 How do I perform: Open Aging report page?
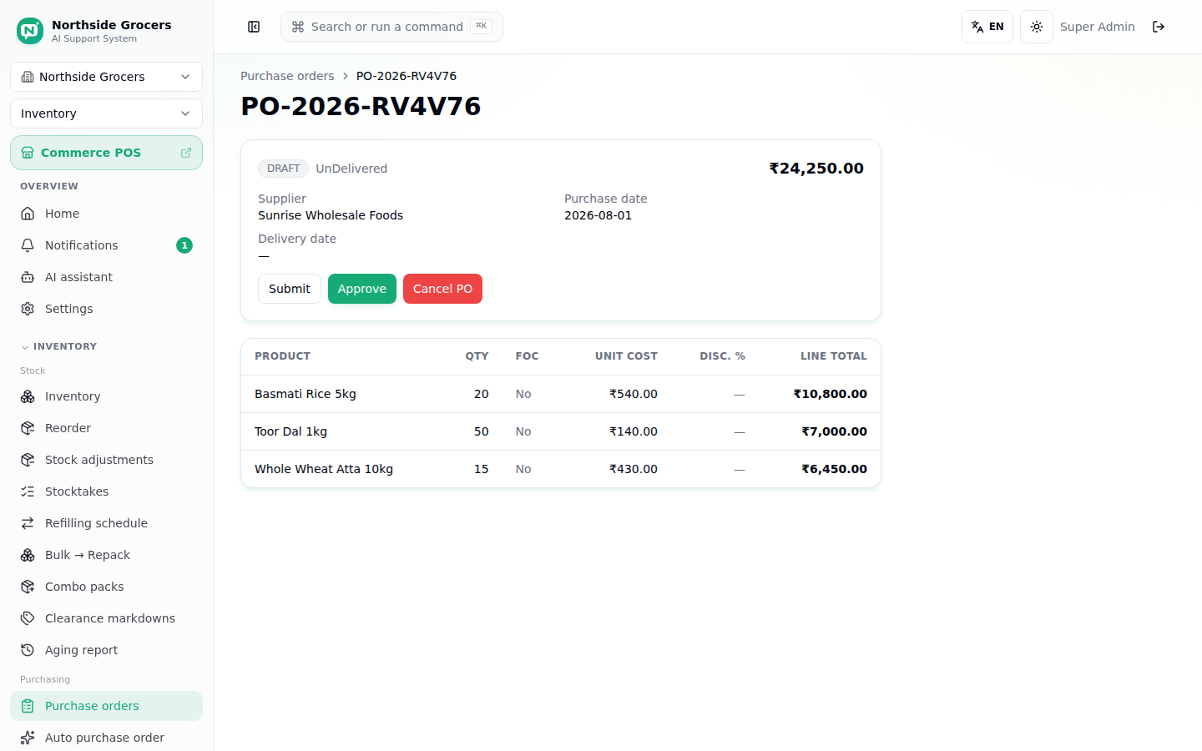tap(106, 650)
